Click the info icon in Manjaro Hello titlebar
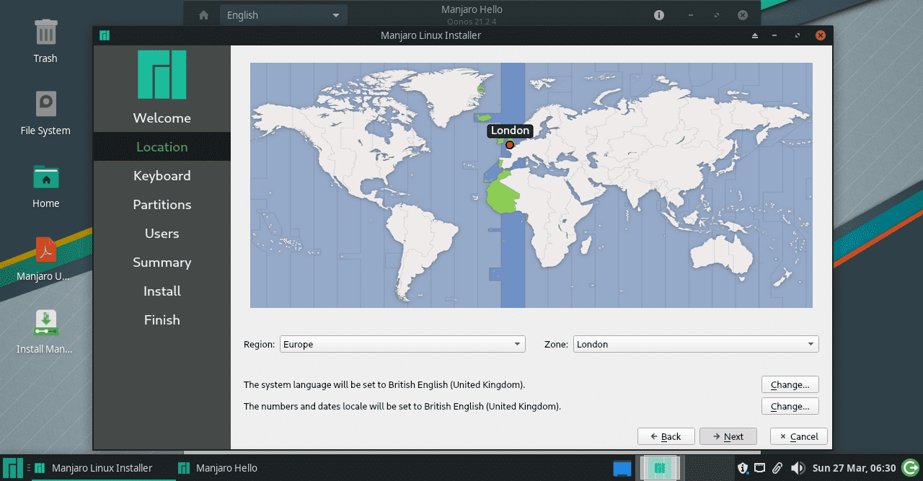The width and height of the screenshot is (923, 481). (x=659, y=15)
